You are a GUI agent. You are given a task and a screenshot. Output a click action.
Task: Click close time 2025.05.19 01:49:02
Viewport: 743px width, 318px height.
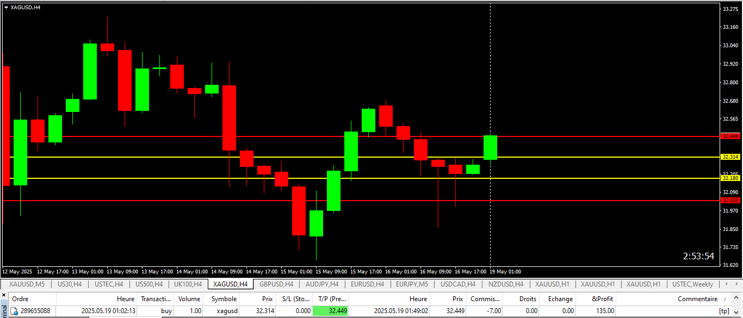(x=401, y=311)
